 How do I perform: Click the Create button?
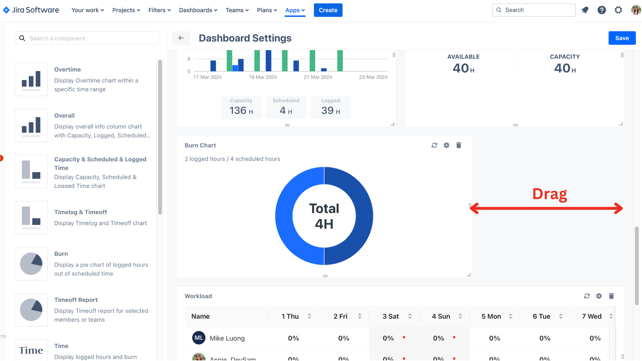tap(328, 10)
